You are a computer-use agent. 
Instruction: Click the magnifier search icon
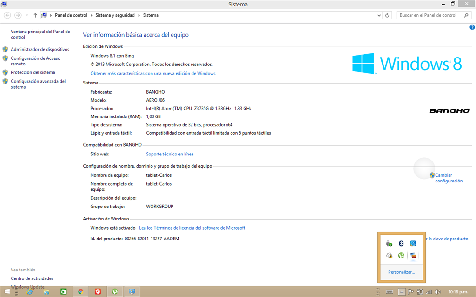[466, 15]
